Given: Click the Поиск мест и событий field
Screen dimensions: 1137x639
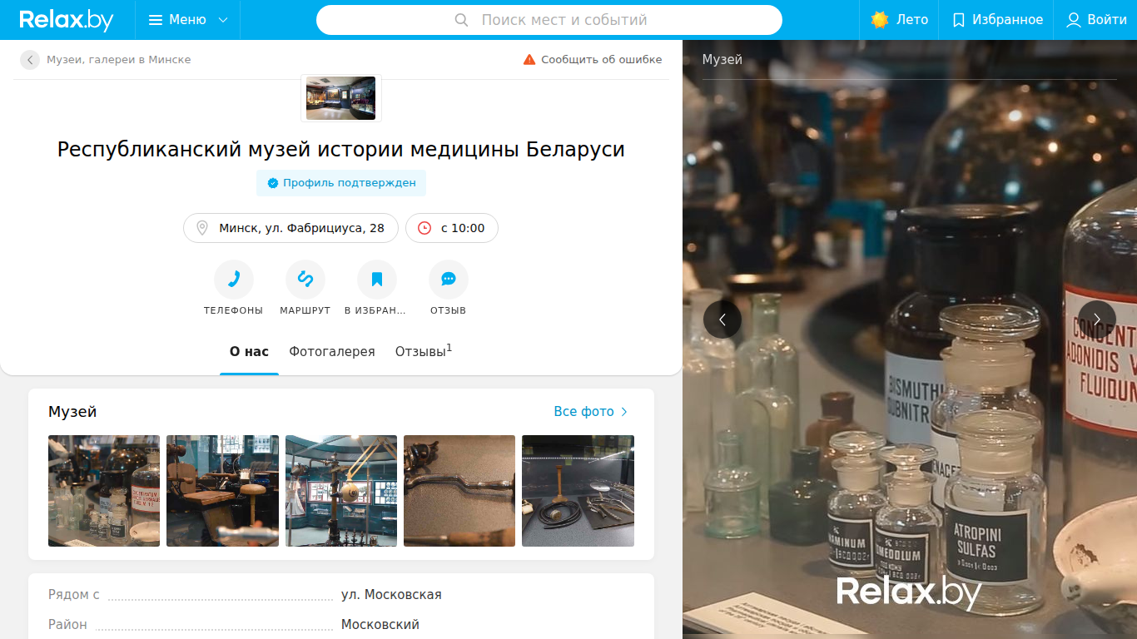Looking at the screenshot, I should tap(549, 20).
